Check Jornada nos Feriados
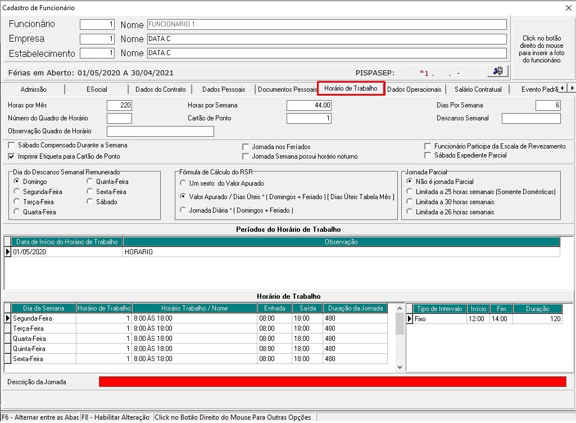The image size is (576, 423). 246,147
